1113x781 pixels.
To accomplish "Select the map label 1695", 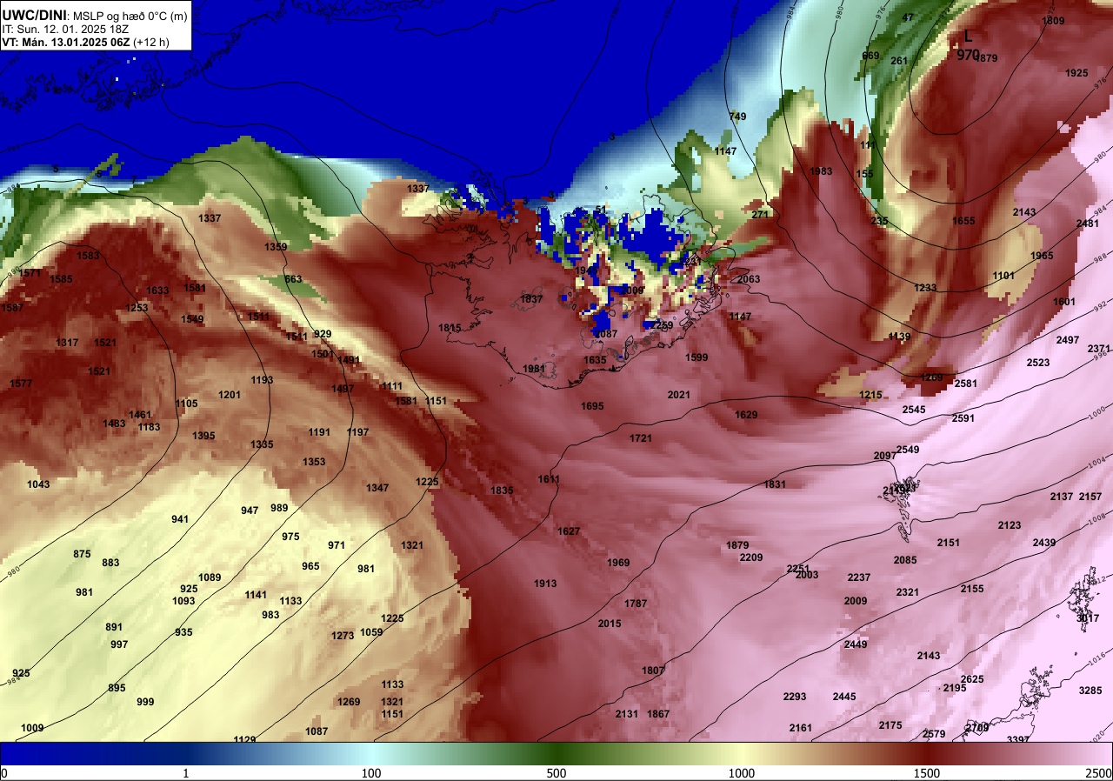I will point(592,406).
